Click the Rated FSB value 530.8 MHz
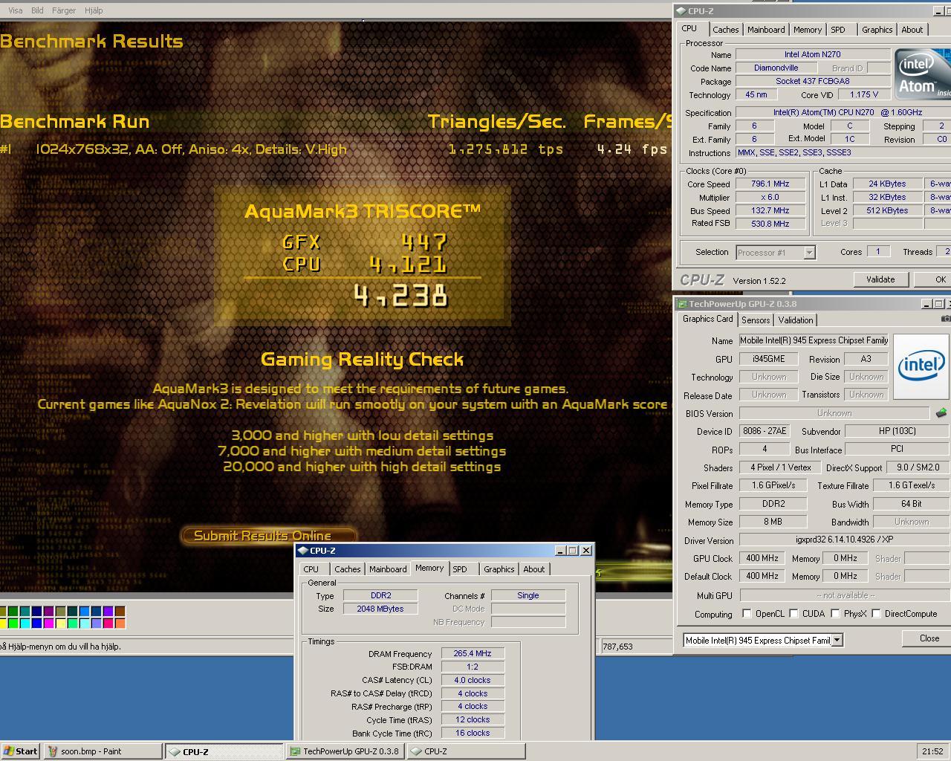The image size is (951, 761). pos(770,224)
